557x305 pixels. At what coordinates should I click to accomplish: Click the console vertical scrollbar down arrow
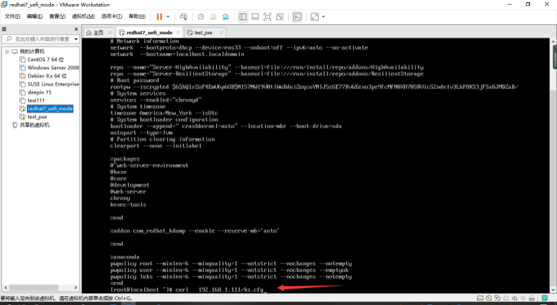point(553,290)
